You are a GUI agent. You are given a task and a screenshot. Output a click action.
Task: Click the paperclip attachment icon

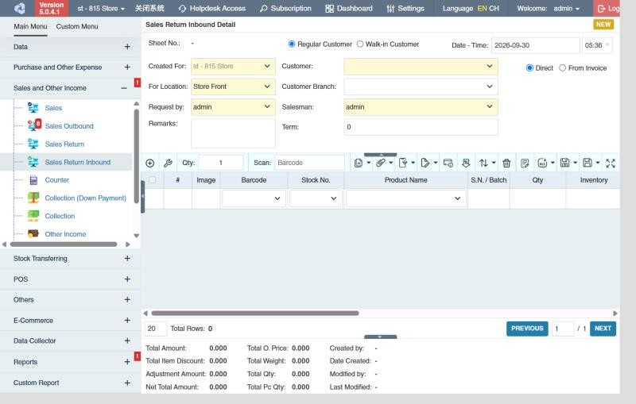point(381,164)
